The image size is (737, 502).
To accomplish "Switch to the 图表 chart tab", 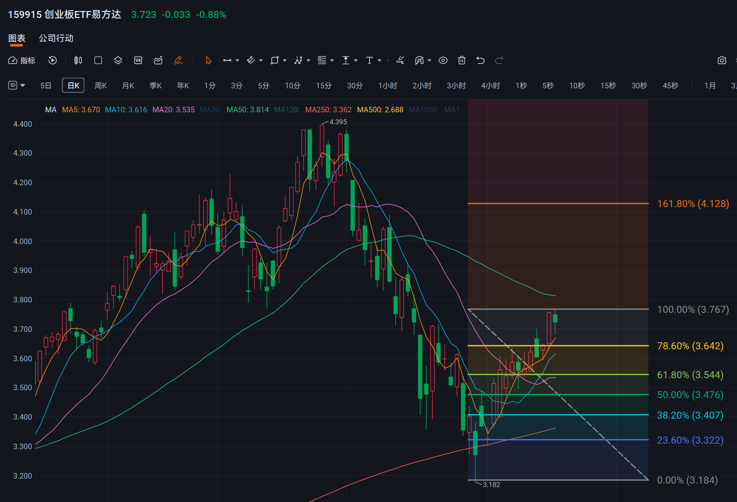I will click(x=16, y=38).
